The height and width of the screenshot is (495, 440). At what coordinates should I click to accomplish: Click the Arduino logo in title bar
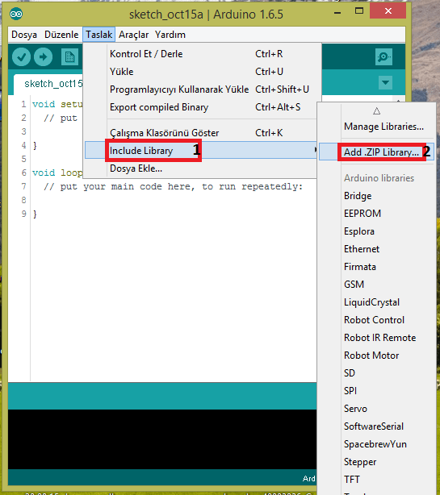(16, 15)
